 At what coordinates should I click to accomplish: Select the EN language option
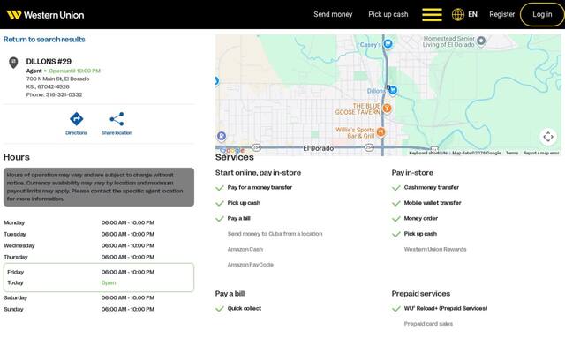click(x=472, y=14)
